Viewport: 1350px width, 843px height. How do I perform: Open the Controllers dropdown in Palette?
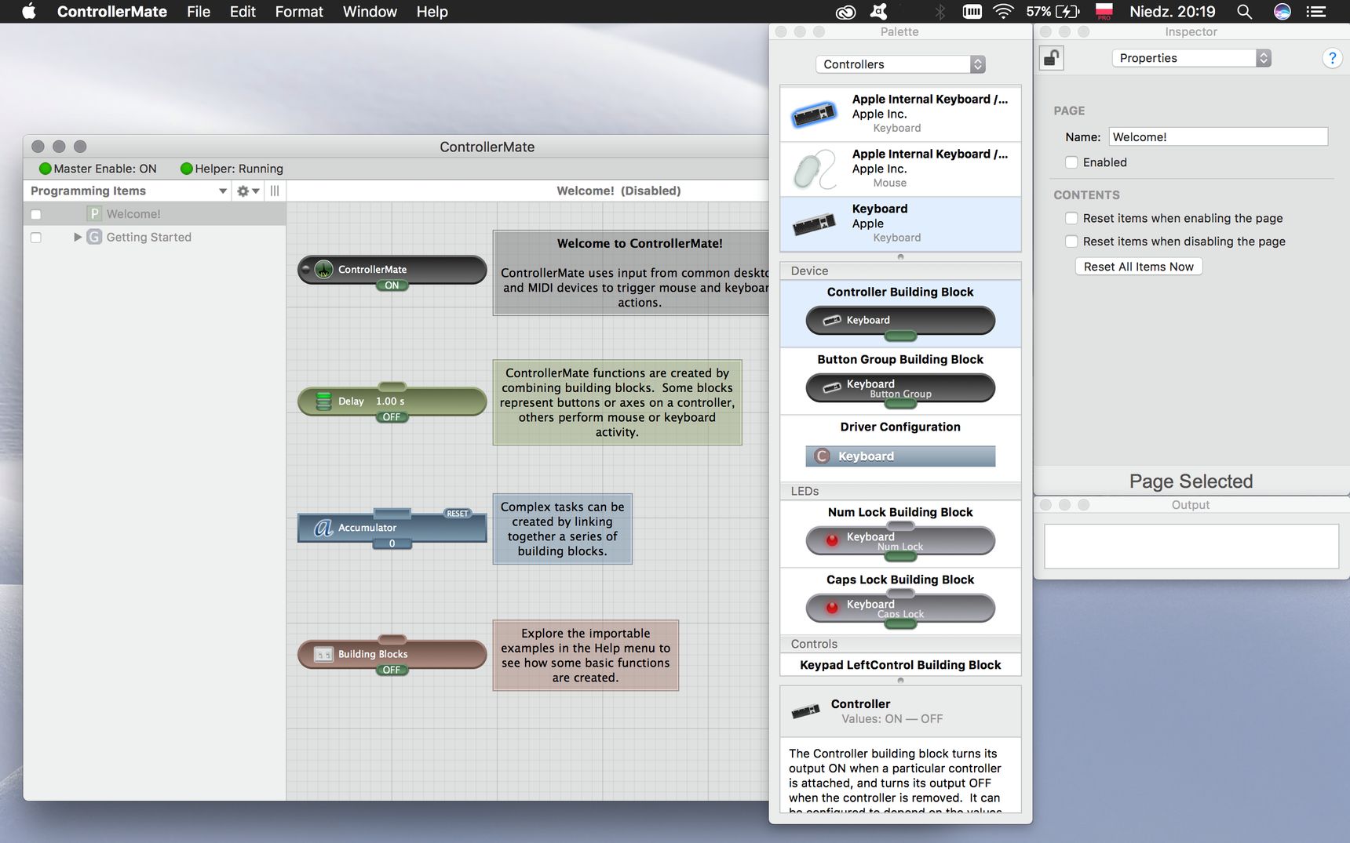coord(900,64)
